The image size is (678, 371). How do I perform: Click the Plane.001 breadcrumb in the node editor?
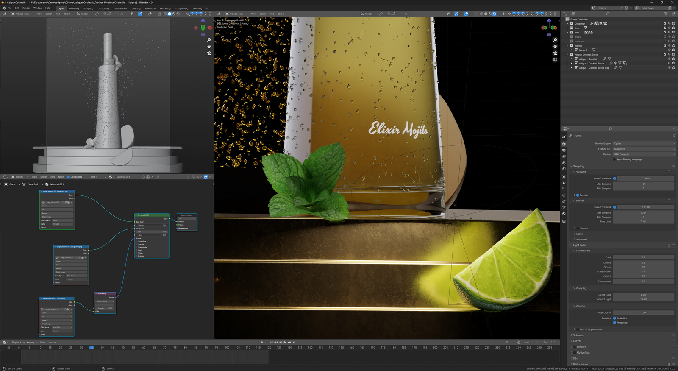click(x=33, y=184)
